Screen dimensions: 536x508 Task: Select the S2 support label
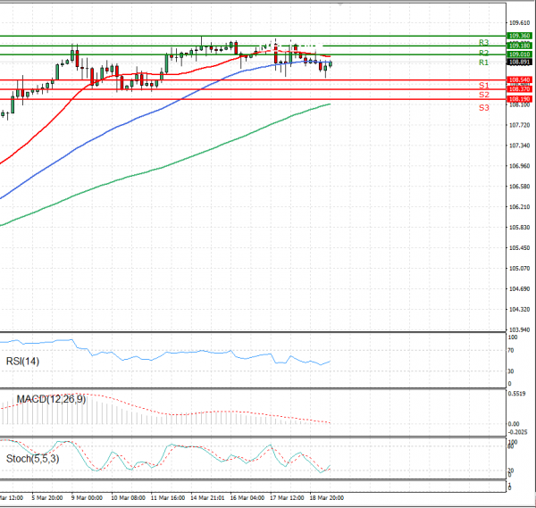(483, 95)
